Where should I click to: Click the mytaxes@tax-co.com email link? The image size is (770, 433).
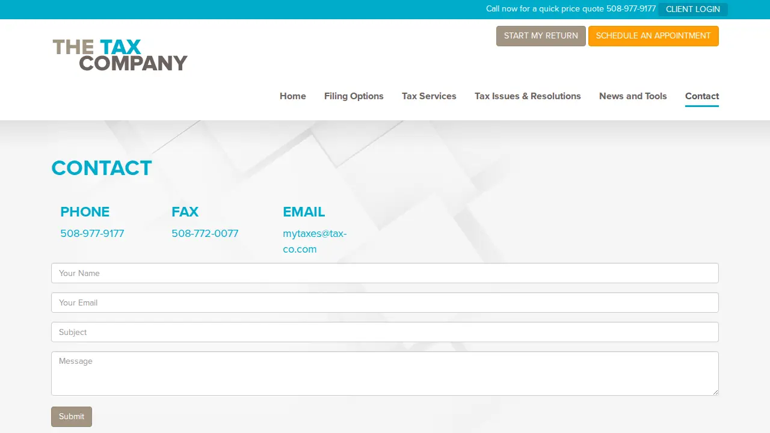(x=315, y=241)
